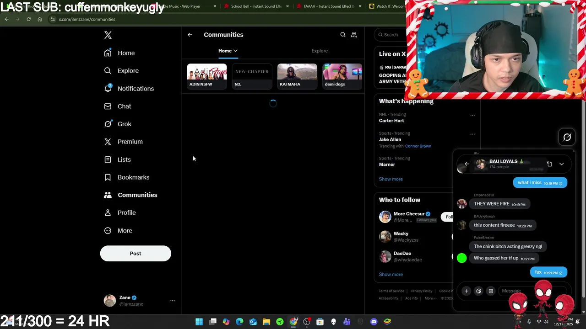
Task: Open Privacy Policy footer link
Action: pos(422,291)
